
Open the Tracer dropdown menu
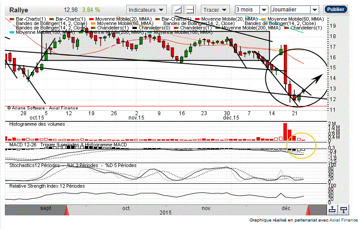point(215,10)
